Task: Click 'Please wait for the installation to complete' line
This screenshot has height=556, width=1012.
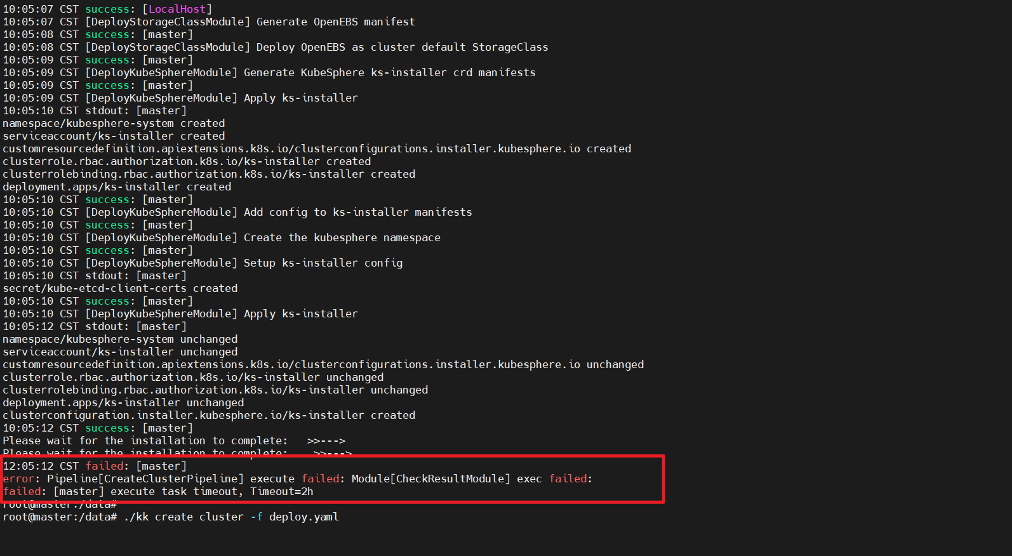Action: point(174,440)
